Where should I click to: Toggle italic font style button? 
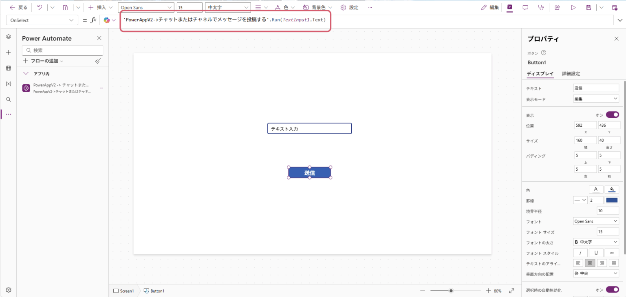click(x=580, y=253)
